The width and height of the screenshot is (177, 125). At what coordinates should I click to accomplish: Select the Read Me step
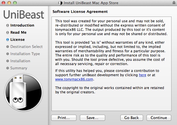pos(18,33)
